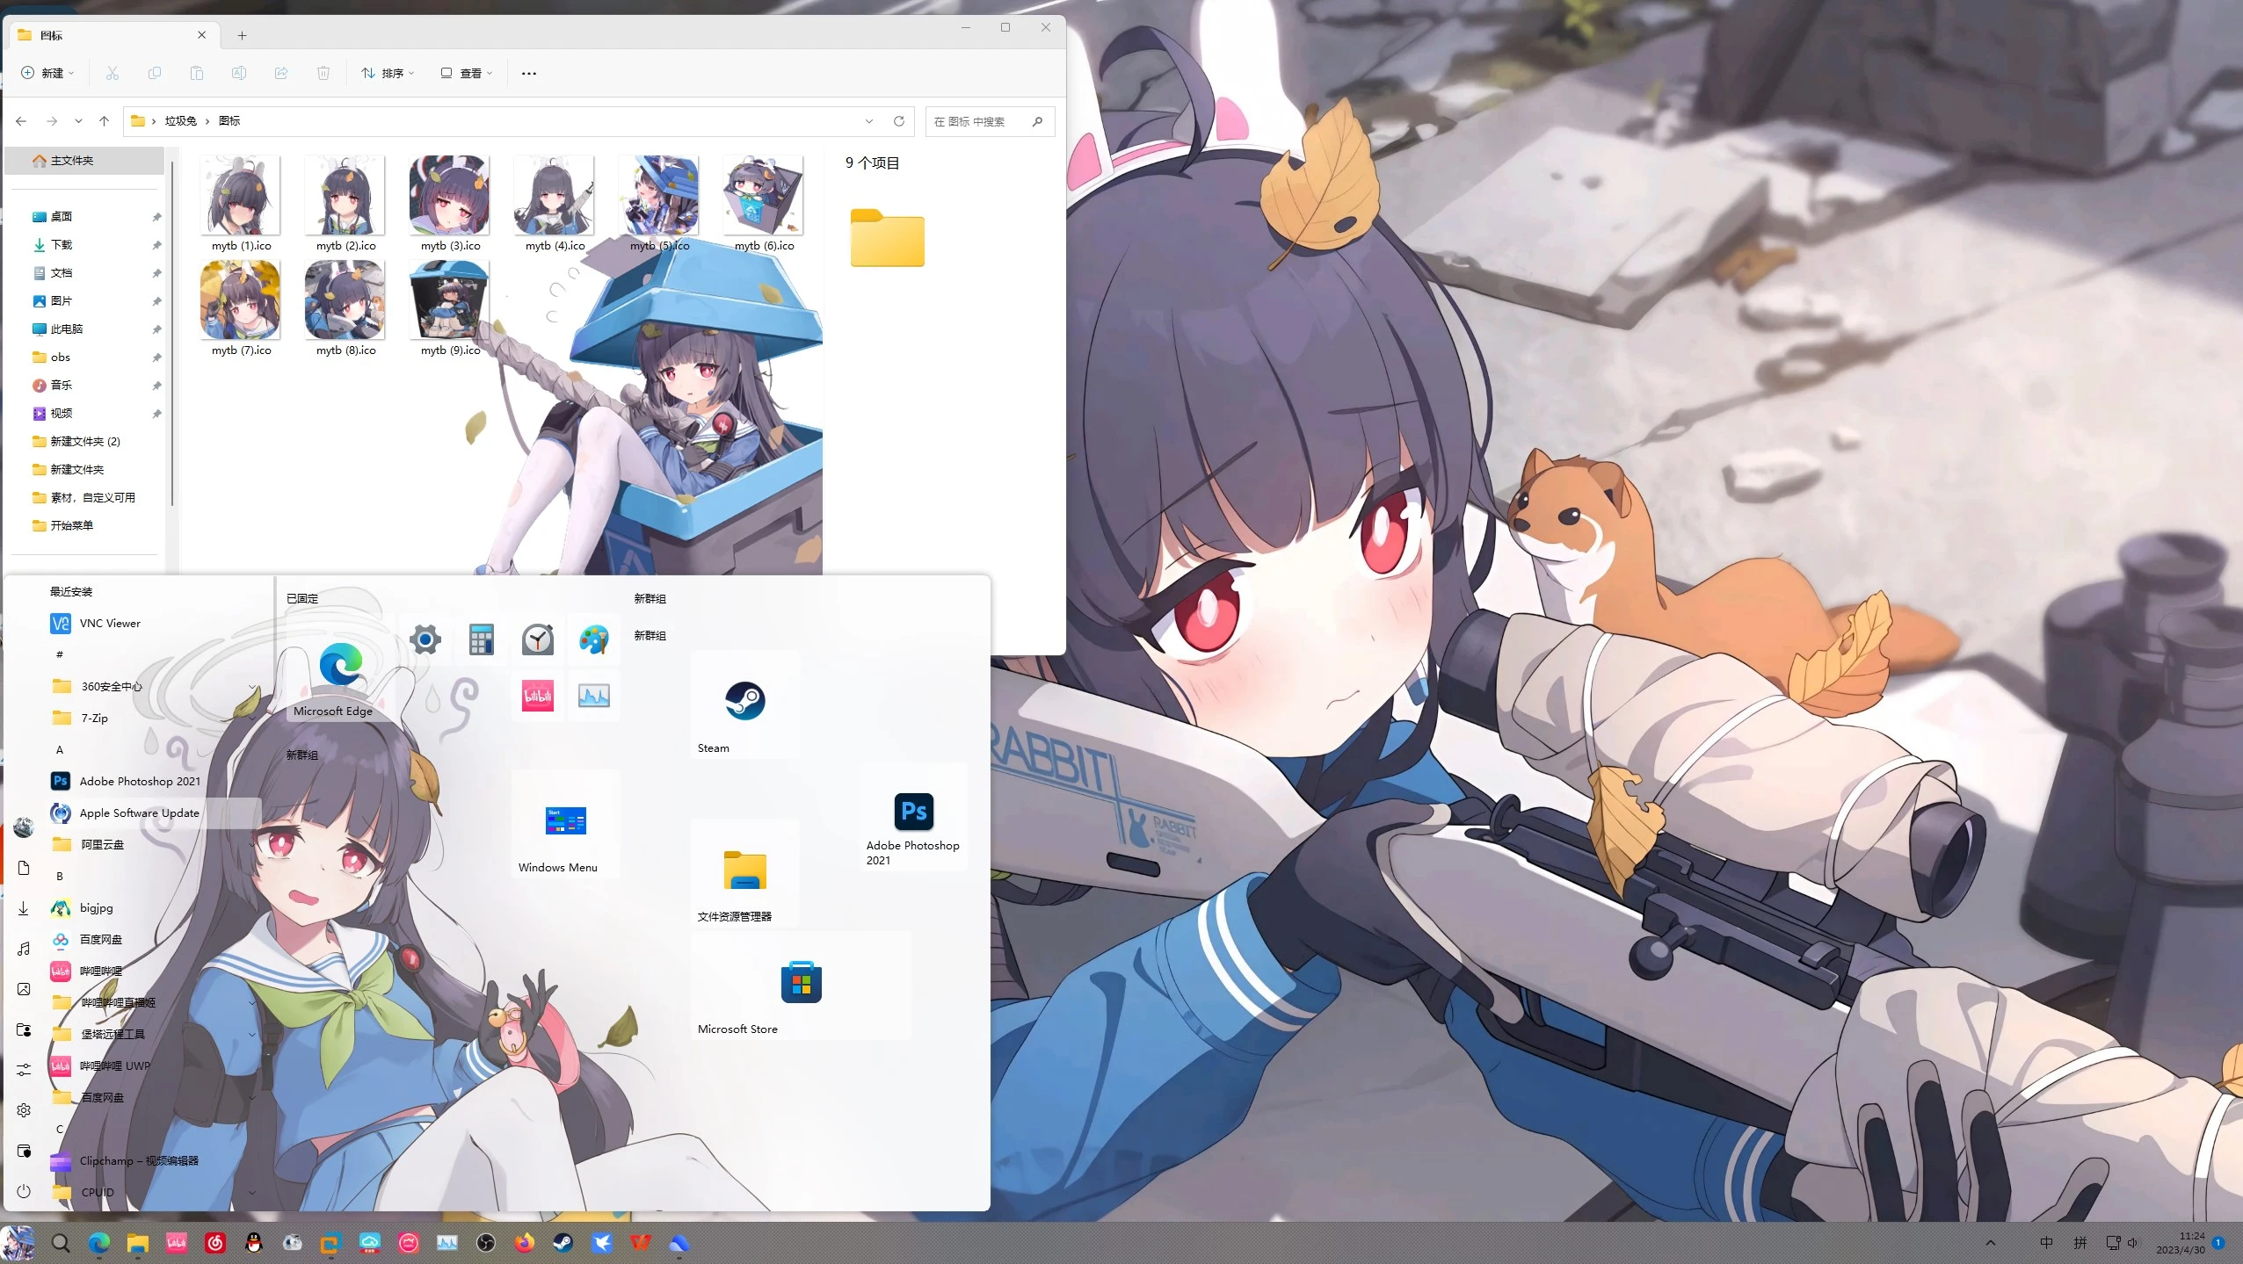Image resolution: width=2243 pixels, height=1264 pixels.
Task: Expand the 哔哩哔哩直播姬 folder
Action: click(x=154, y=1002)
